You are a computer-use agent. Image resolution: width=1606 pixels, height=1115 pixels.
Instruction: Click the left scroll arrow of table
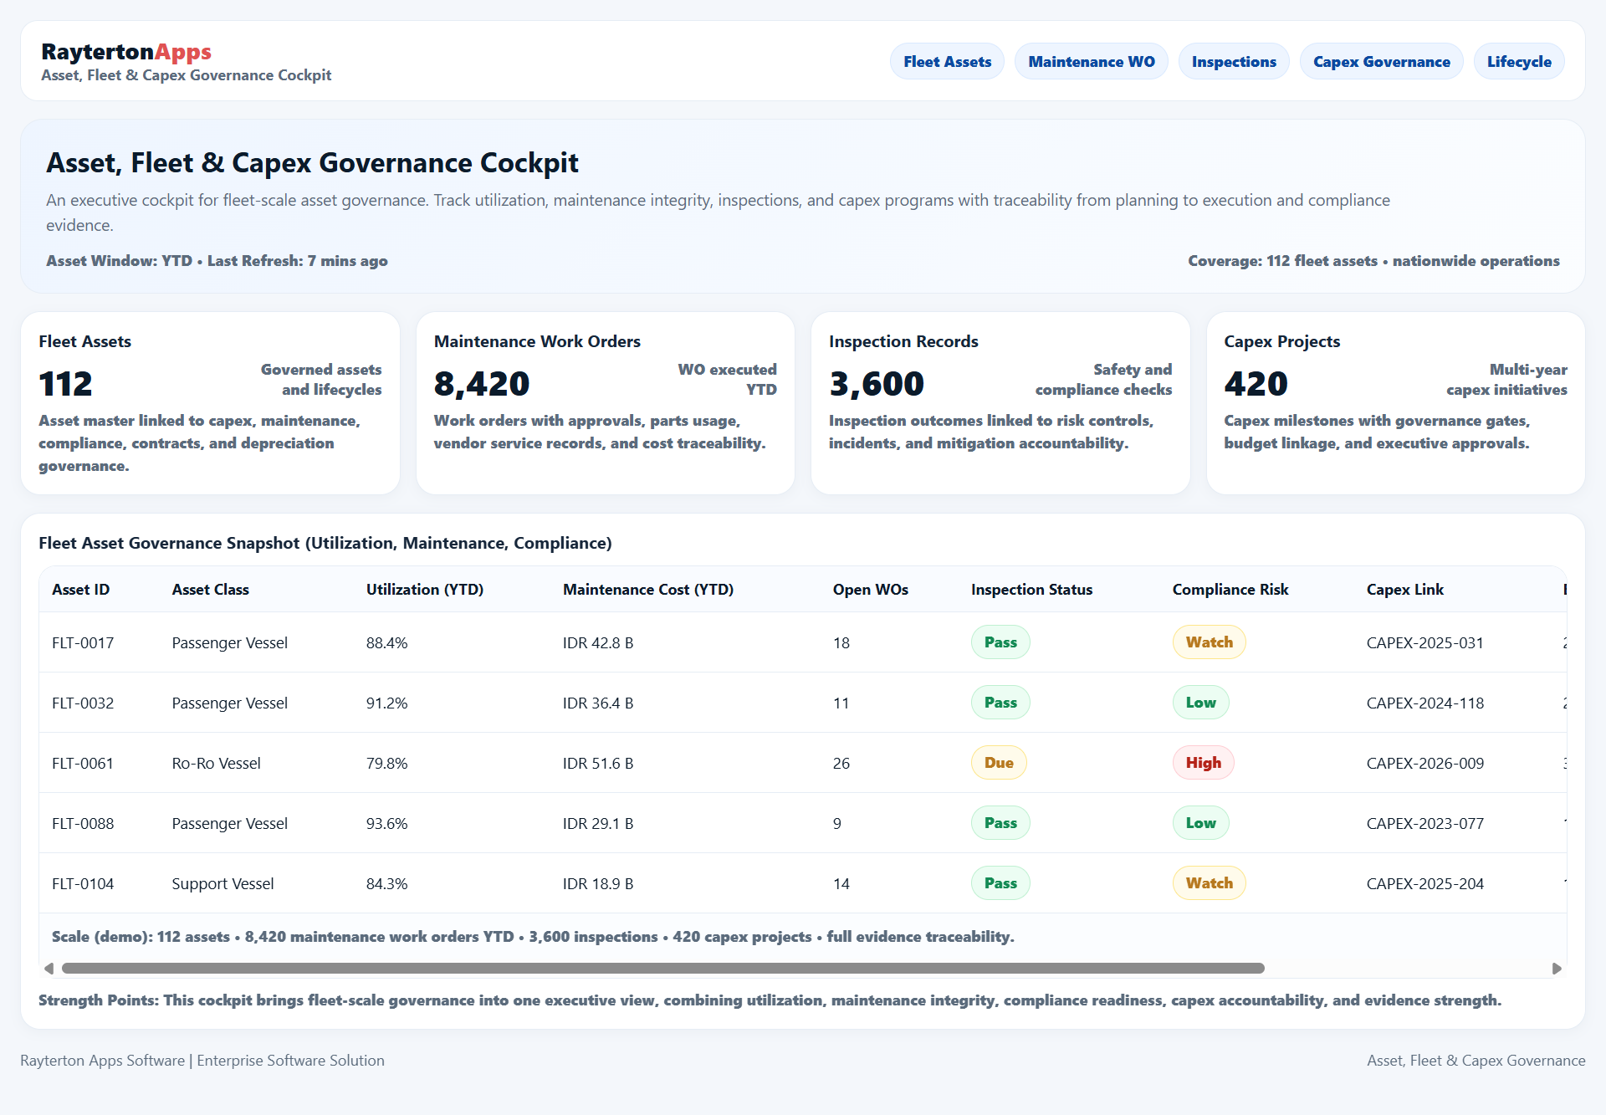pos(49,969)
